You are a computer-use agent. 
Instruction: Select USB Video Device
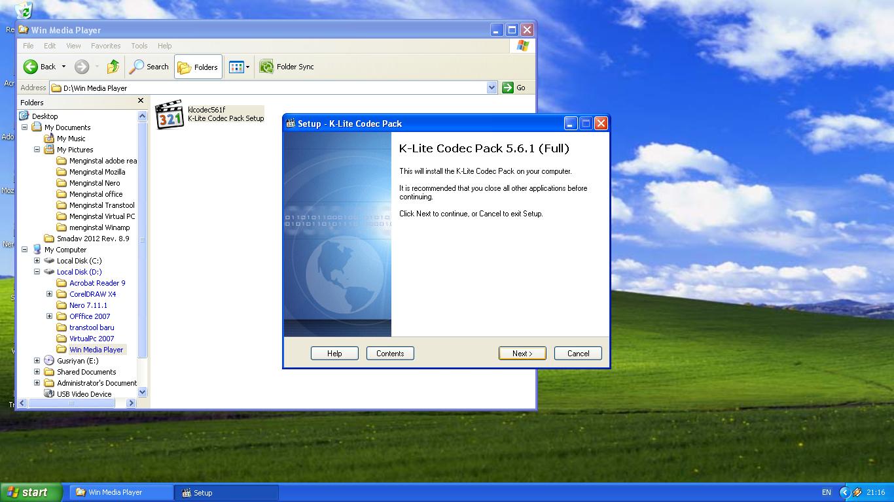(x=84, y=394)
